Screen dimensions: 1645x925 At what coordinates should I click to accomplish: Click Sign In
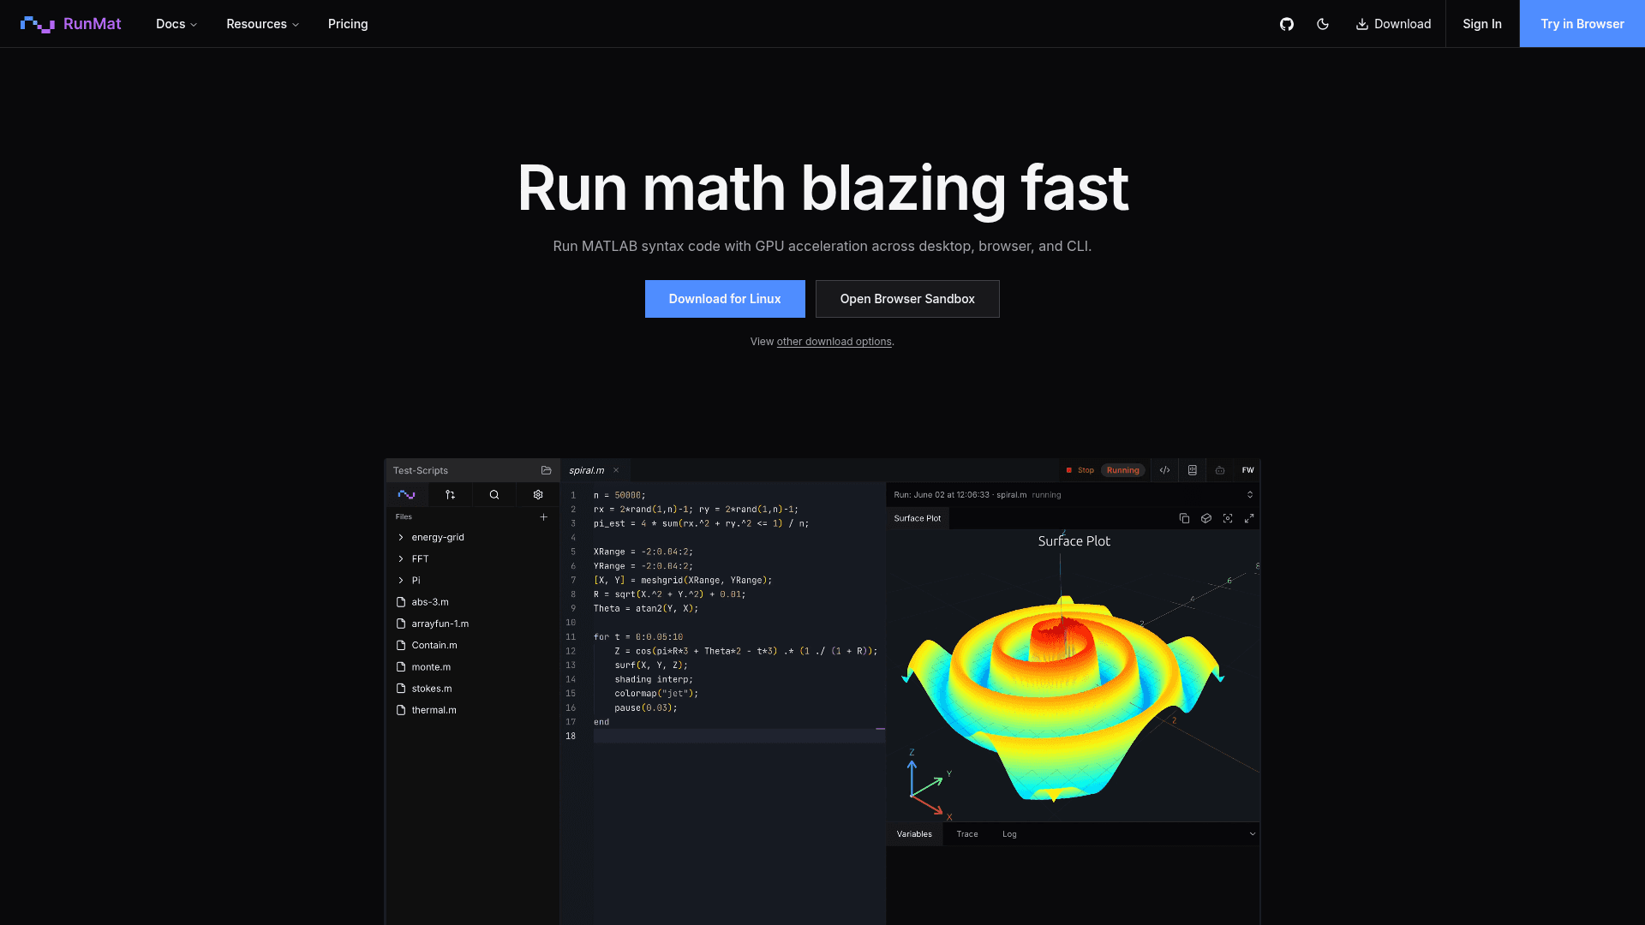click(1482, 24)
